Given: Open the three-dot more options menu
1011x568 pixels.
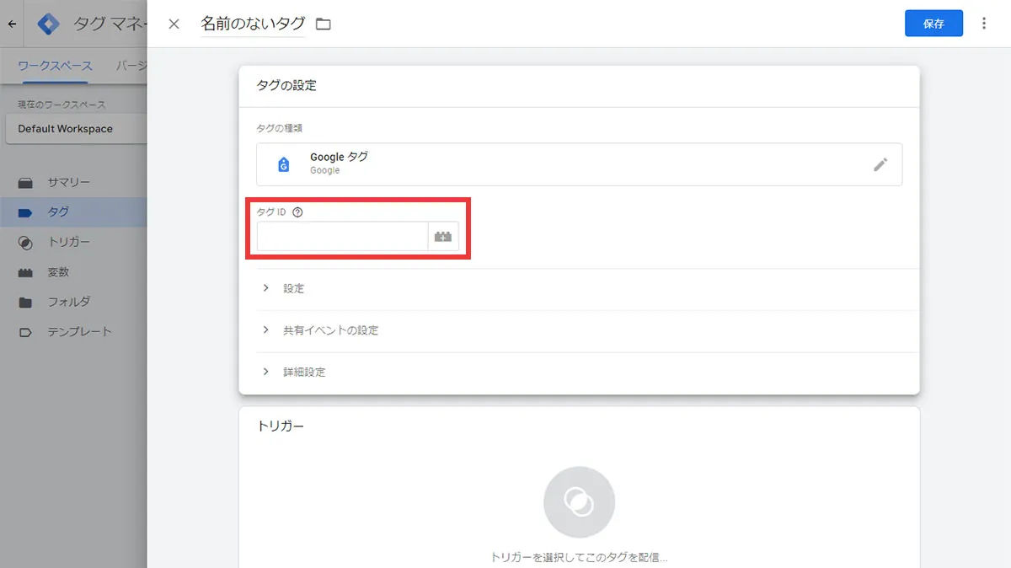Looking at the screenshot, I should (x=984, y=24).
